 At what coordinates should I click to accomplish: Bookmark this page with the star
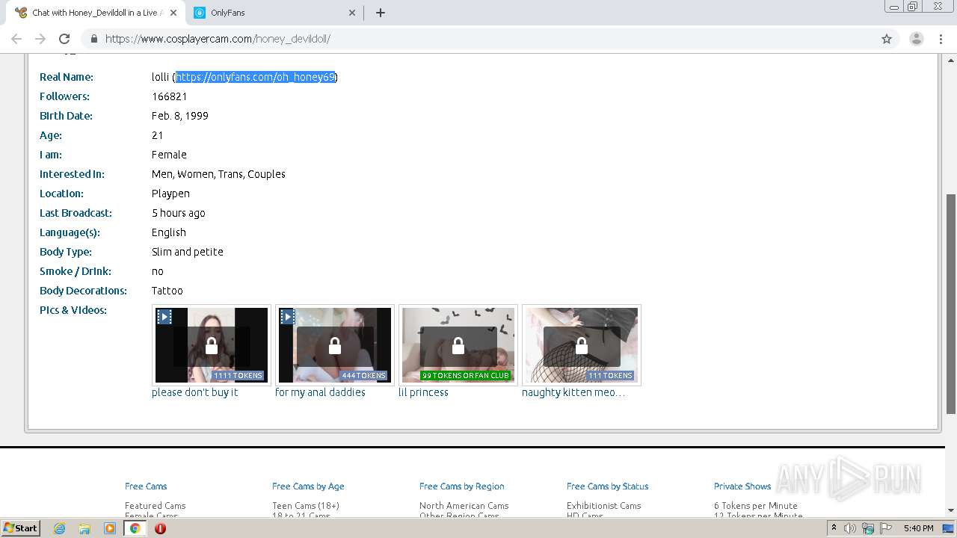click(x=887, y=39)
